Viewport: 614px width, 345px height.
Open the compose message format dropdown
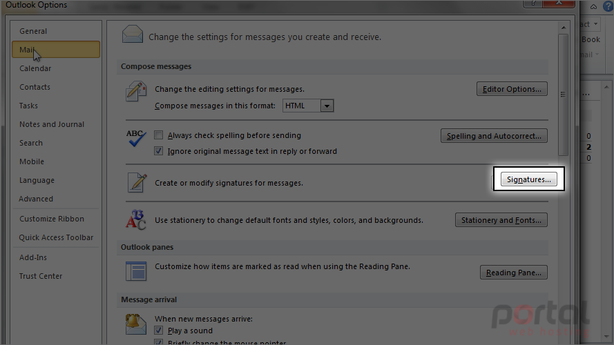[327, 106]
